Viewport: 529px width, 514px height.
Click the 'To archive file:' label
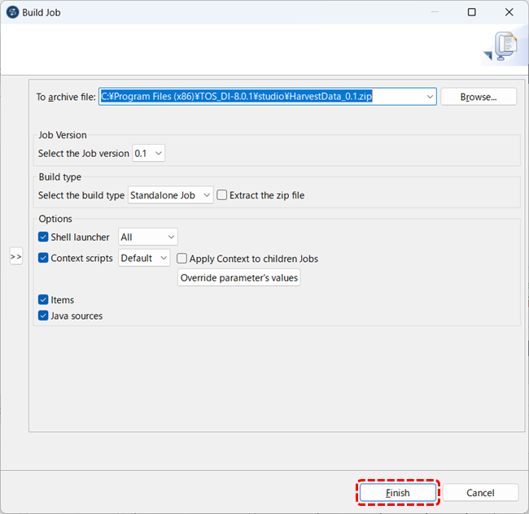[66, 97]
